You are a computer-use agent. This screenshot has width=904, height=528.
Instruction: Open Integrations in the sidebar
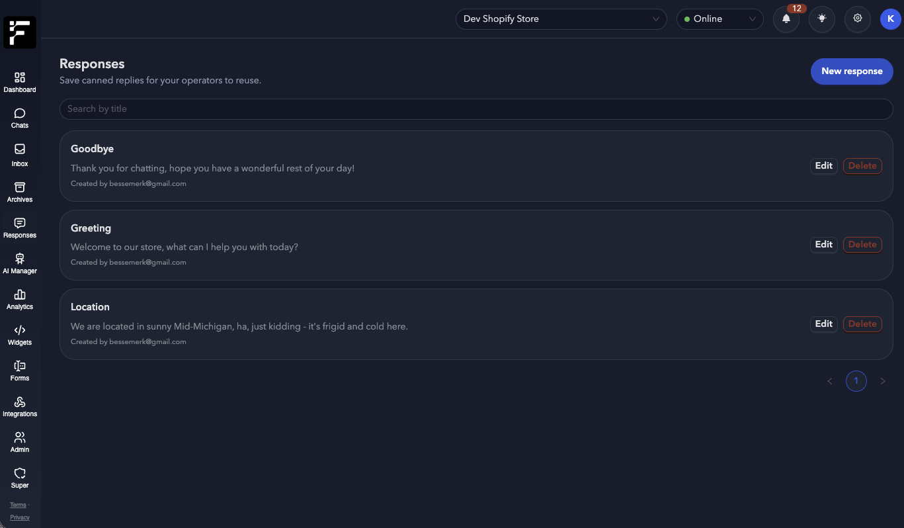point(20,402)
